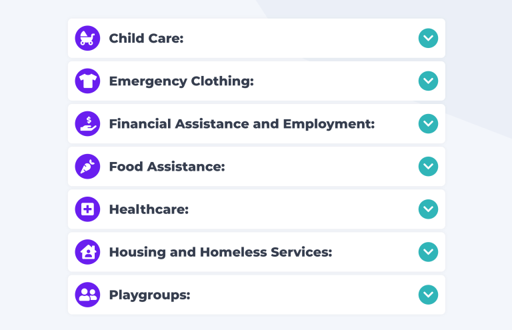Click the baby stroller icon for Child Care
Image resolution: width=512 pixels, height=330 pixels.
87,38
